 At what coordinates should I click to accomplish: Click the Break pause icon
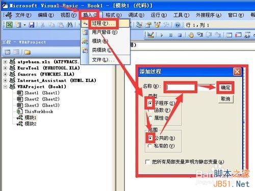[171, 35]
